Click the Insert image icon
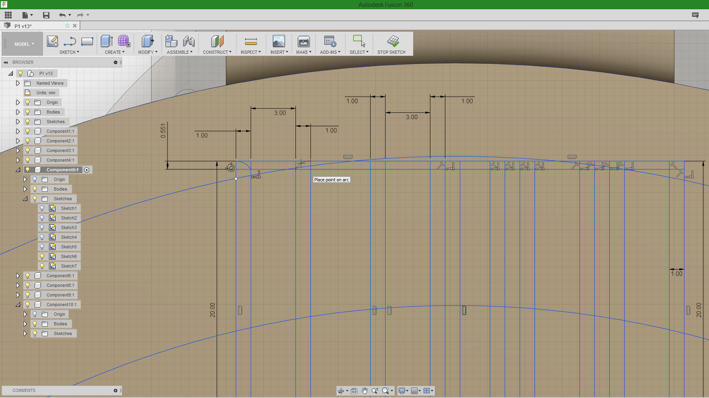 [279, 41]
